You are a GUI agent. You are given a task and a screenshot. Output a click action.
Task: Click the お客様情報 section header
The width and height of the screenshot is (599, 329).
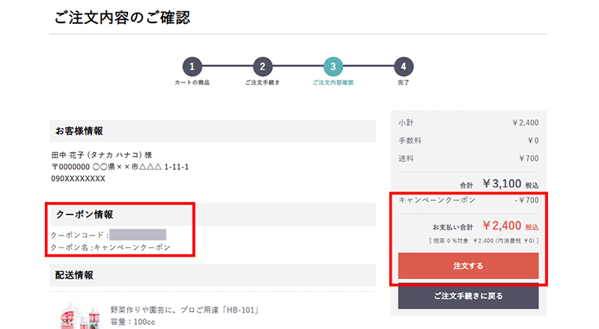pos(79,131)
